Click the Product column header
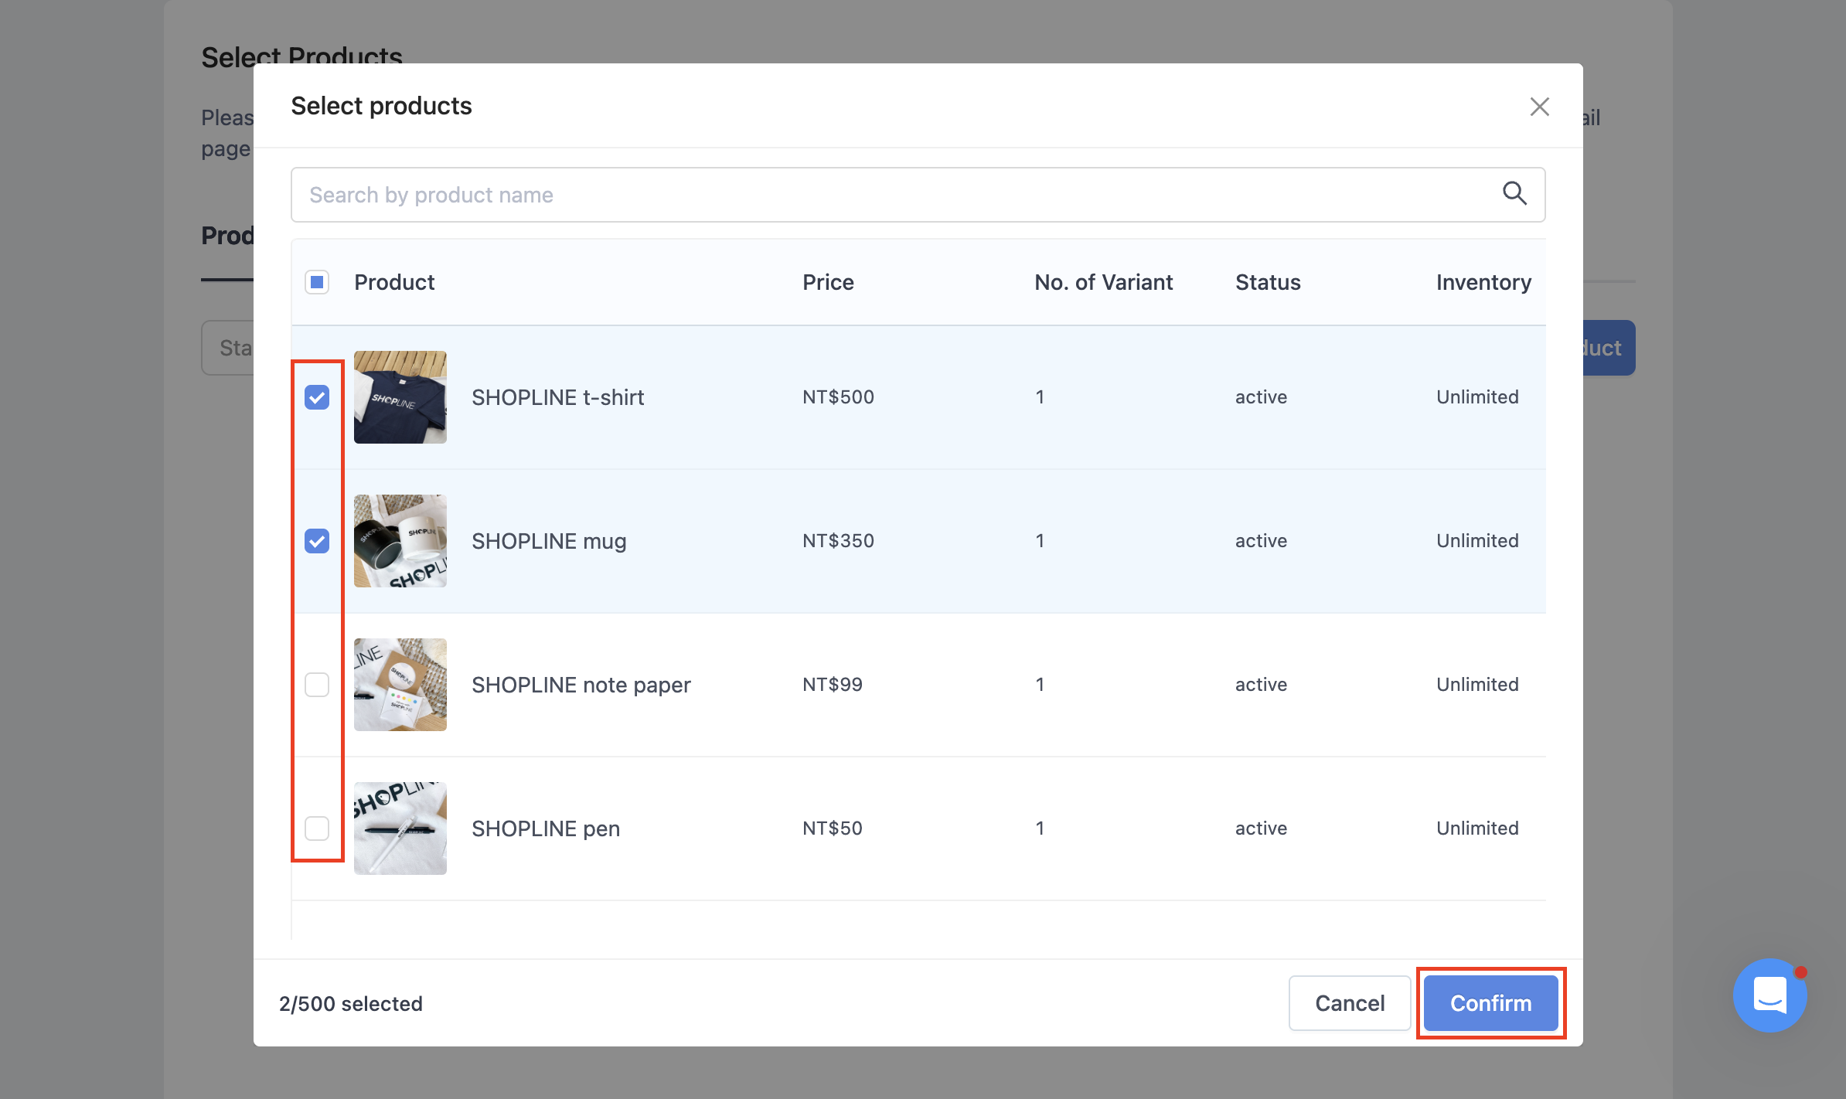This screenshot has width=1846, height=1099. 394,282
